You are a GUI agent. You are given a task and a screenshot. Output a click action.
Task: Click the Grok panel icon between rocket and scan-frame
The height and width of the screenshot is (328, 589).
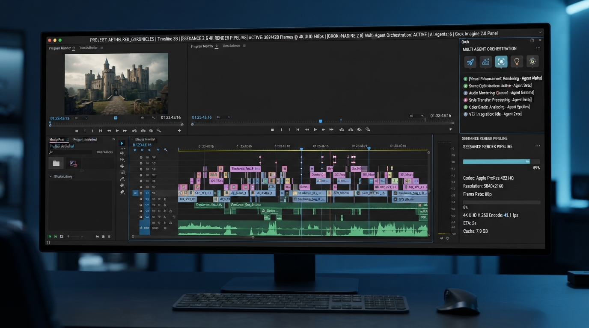(x=485, y=62)
